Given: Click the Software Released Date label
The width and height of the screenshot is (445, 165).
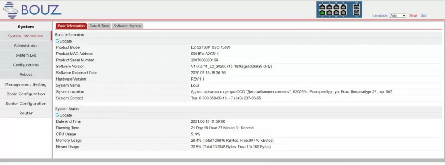Looking at the screenshot, I should (76, 73).
